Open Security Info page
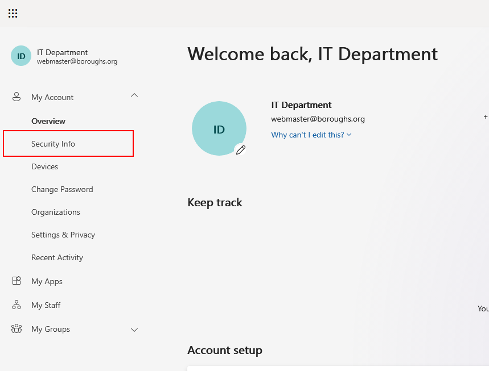The width and height of the screenshot is (489, 371). point(53,144)
